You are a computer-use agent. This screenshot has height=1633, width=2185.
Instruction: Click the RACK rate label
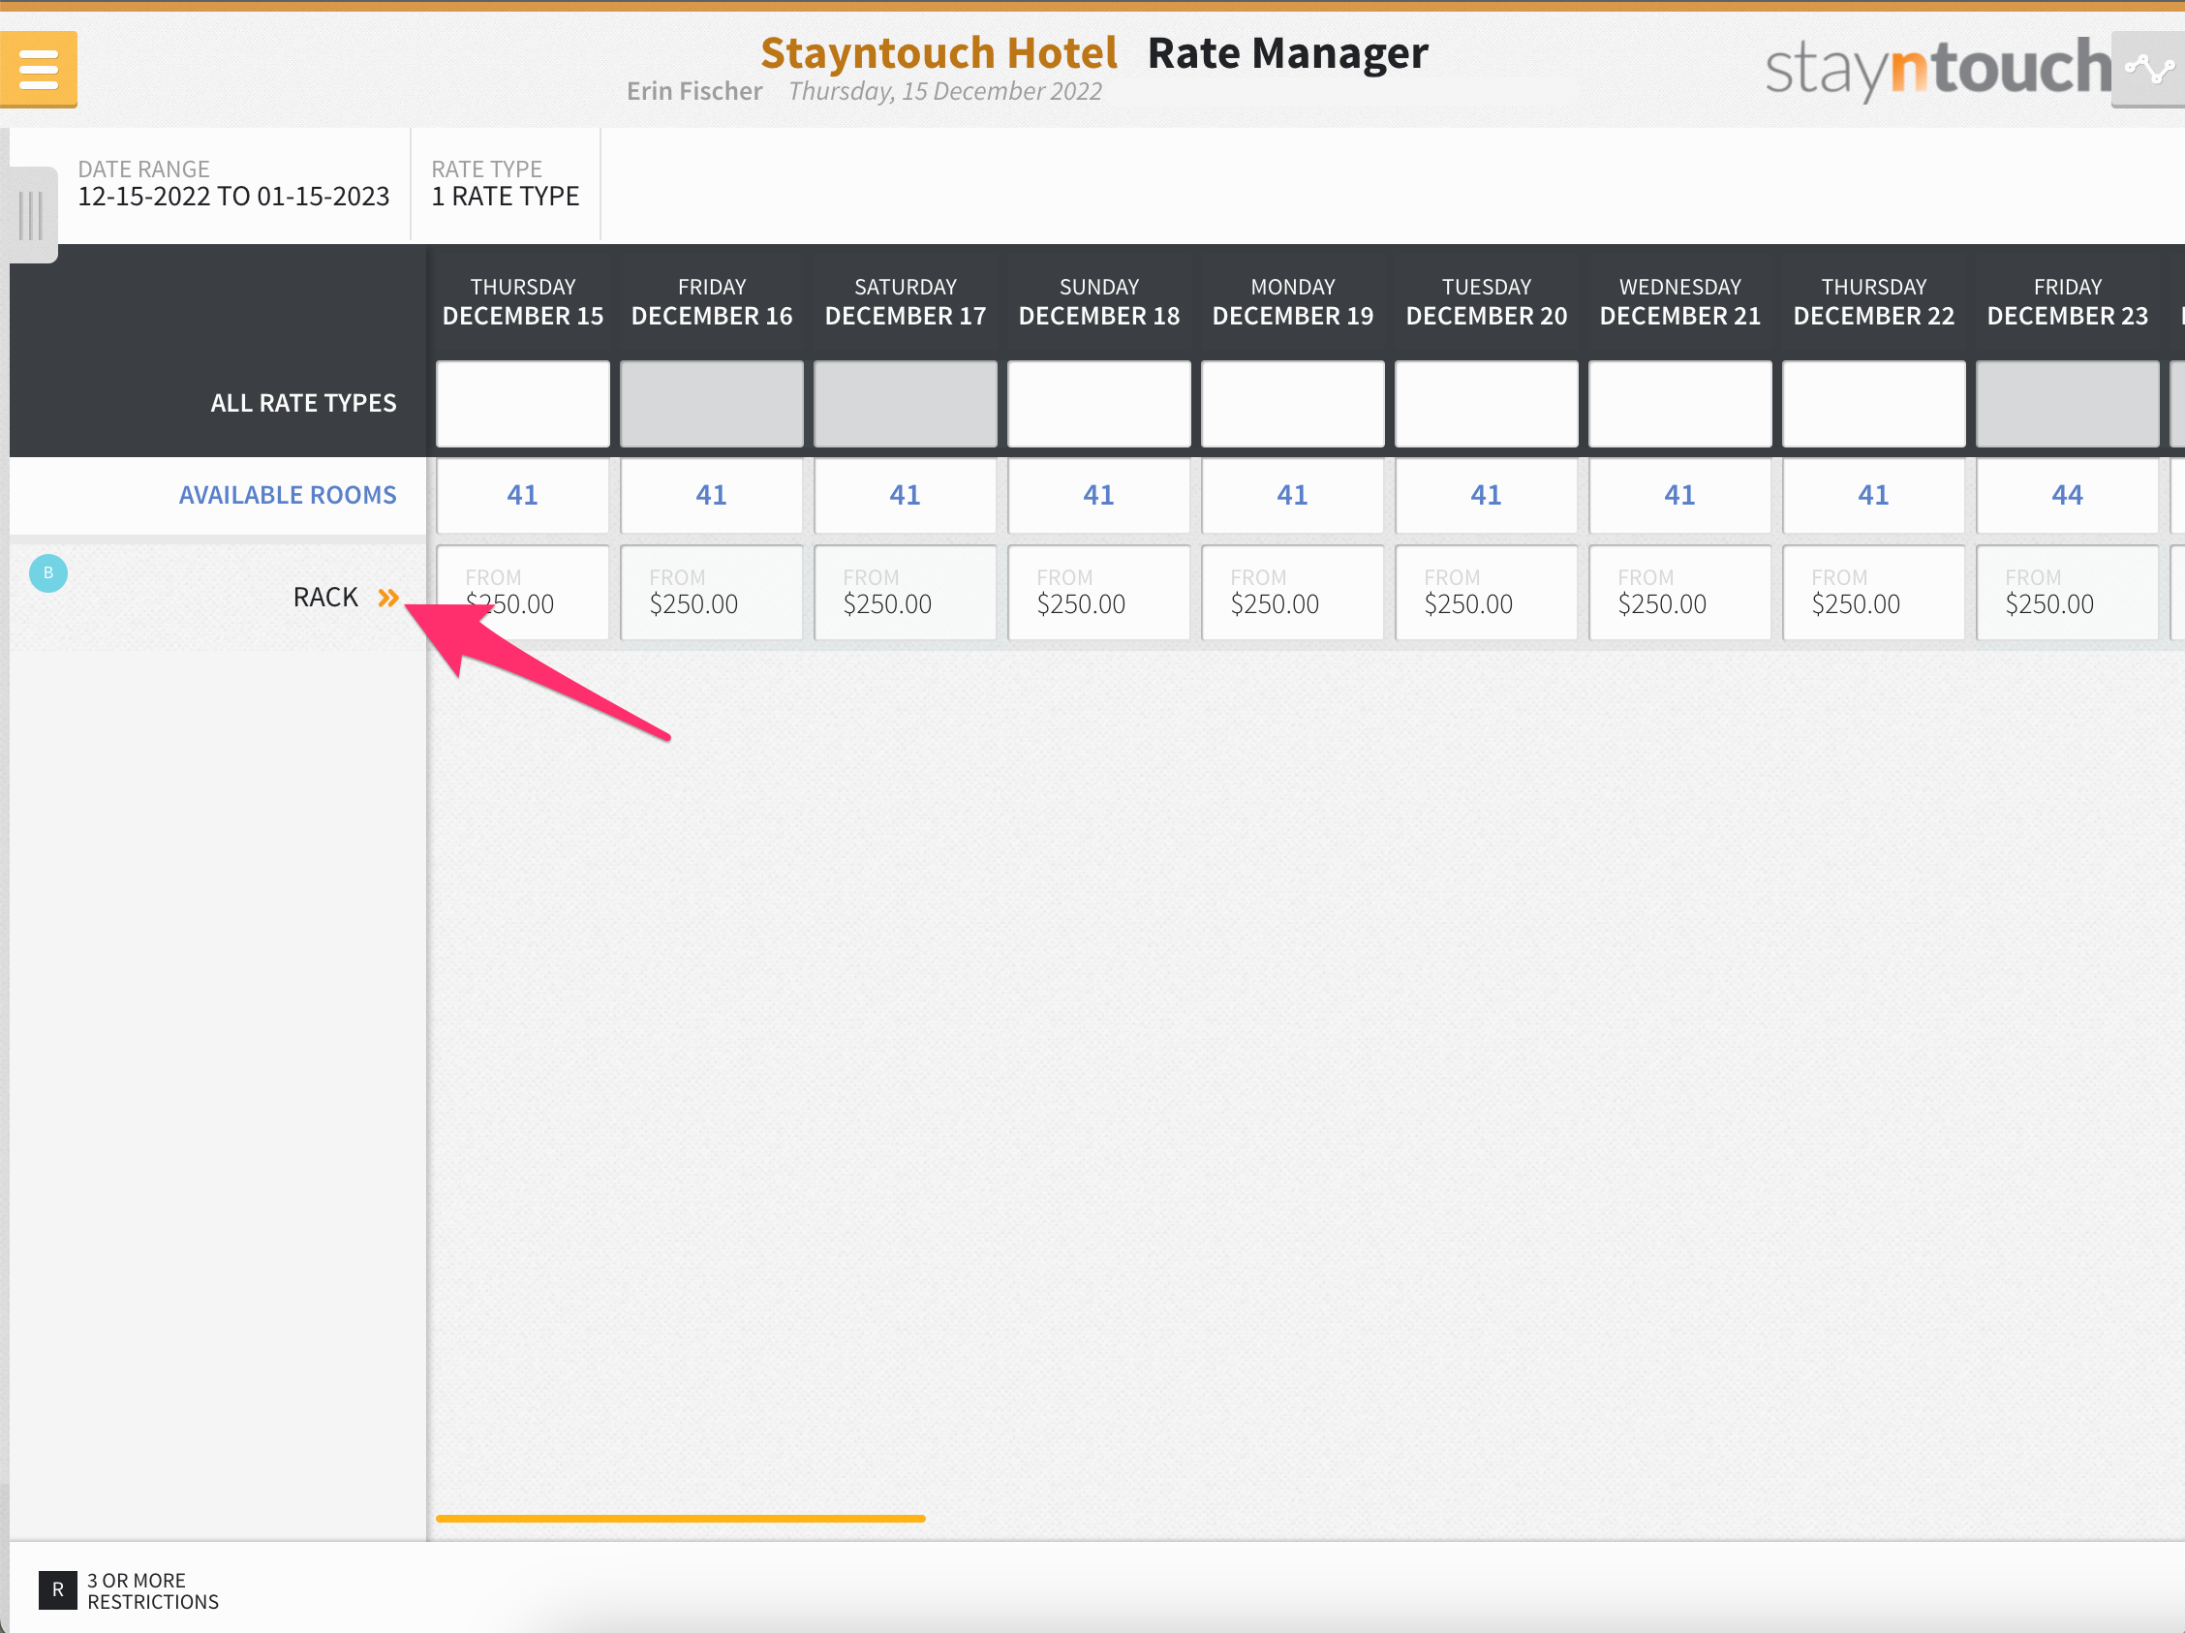tap(325, 598)
